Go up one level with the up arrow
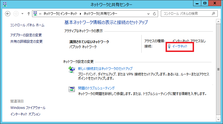 pyautogui.click(x=28, y=14)
